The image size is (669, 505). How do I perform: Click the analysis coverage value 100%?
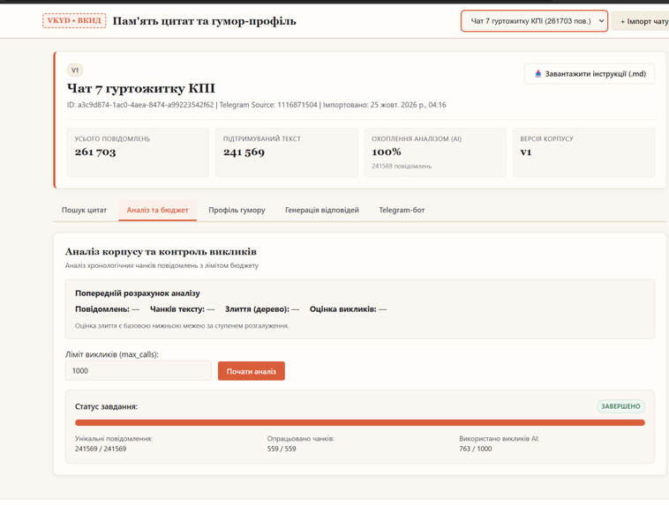(x=386, y=152)
